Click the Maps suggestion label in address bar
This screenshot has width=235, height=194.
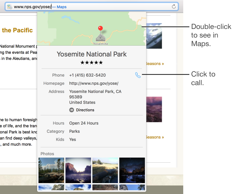coord(62,7)
